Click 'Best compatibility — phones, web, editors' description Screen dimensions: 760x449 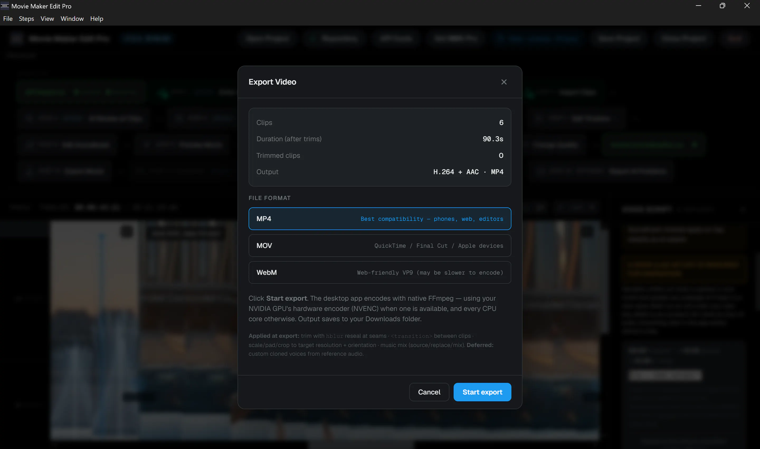point(432,219)
